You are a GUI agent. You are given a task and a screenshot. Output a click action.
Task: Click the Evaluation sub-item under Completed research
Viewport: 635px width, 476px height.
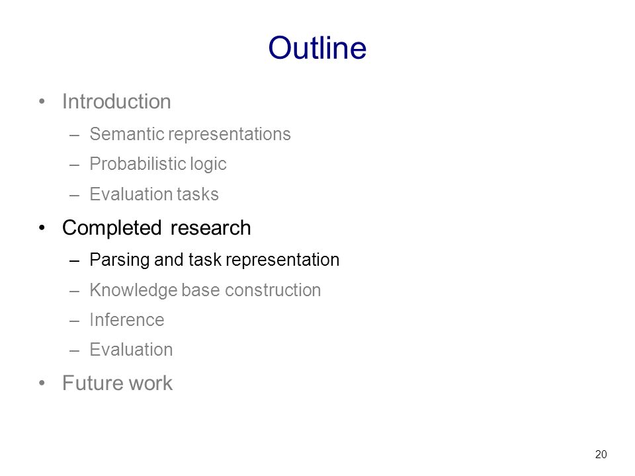point(131,350)
